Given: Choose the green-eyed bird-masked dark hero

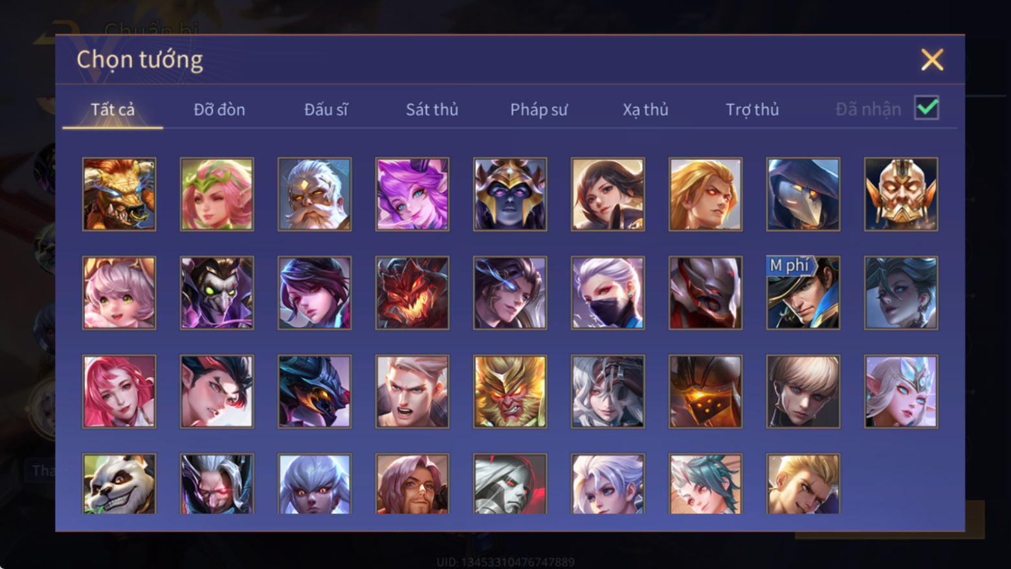Looking at the screenshot, I should tap(217, 293).
